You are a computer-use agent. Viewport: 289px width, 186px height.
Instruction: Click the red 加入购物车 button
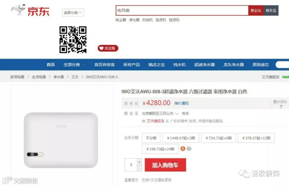pyautogui.click(x=165, y=165)
